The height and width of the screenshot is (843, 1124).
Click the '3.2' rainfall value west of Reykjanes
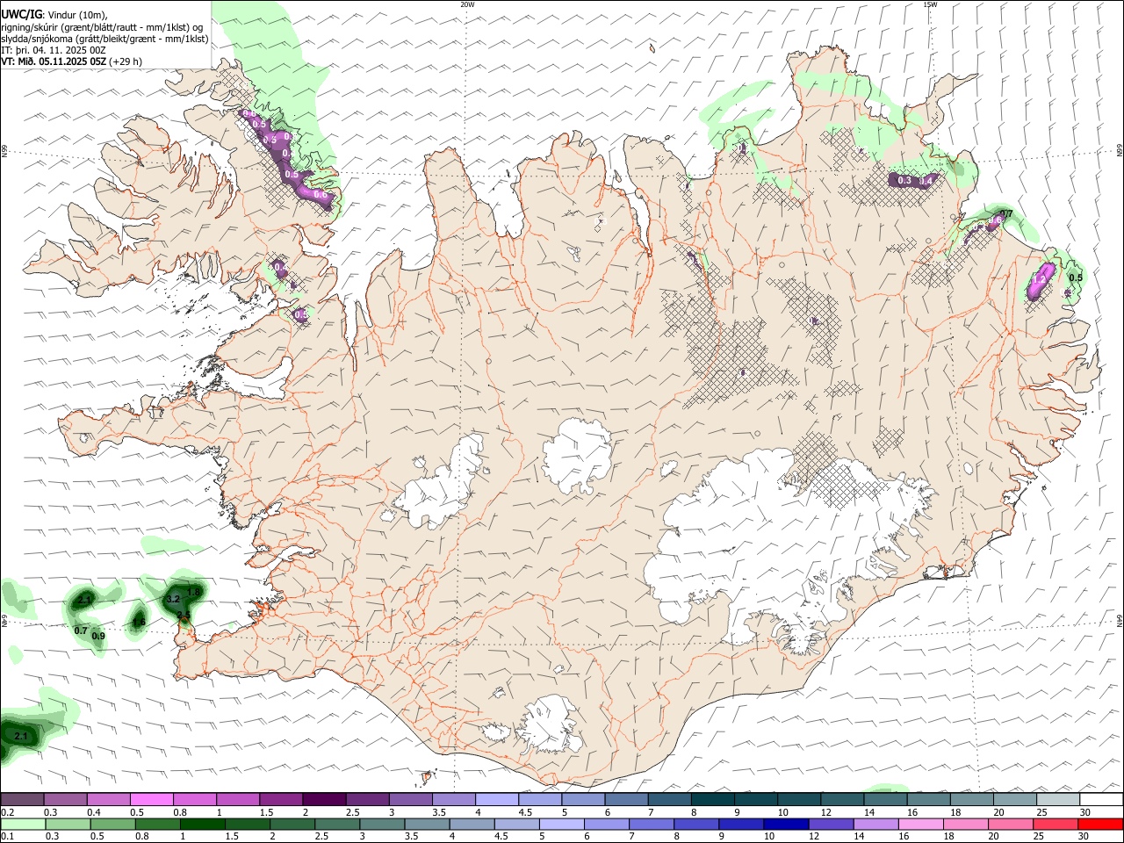(x=173, y=599)
